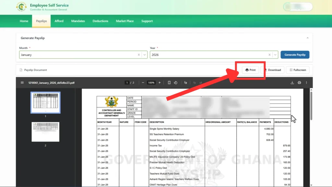Open the Deductions tab
The height and width of the screenshot is (187, 332).
[101, 21]
